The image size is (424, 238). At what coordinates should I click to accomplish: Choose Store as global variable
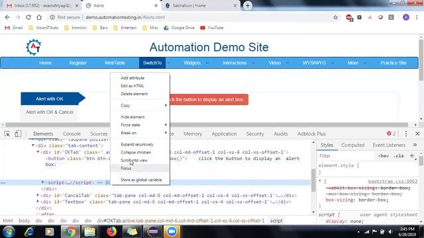140,180
